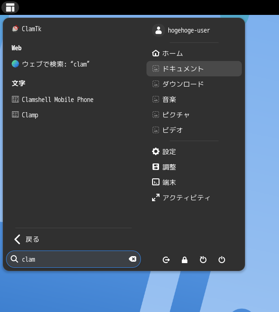Click the log out icon

(166, 260)
